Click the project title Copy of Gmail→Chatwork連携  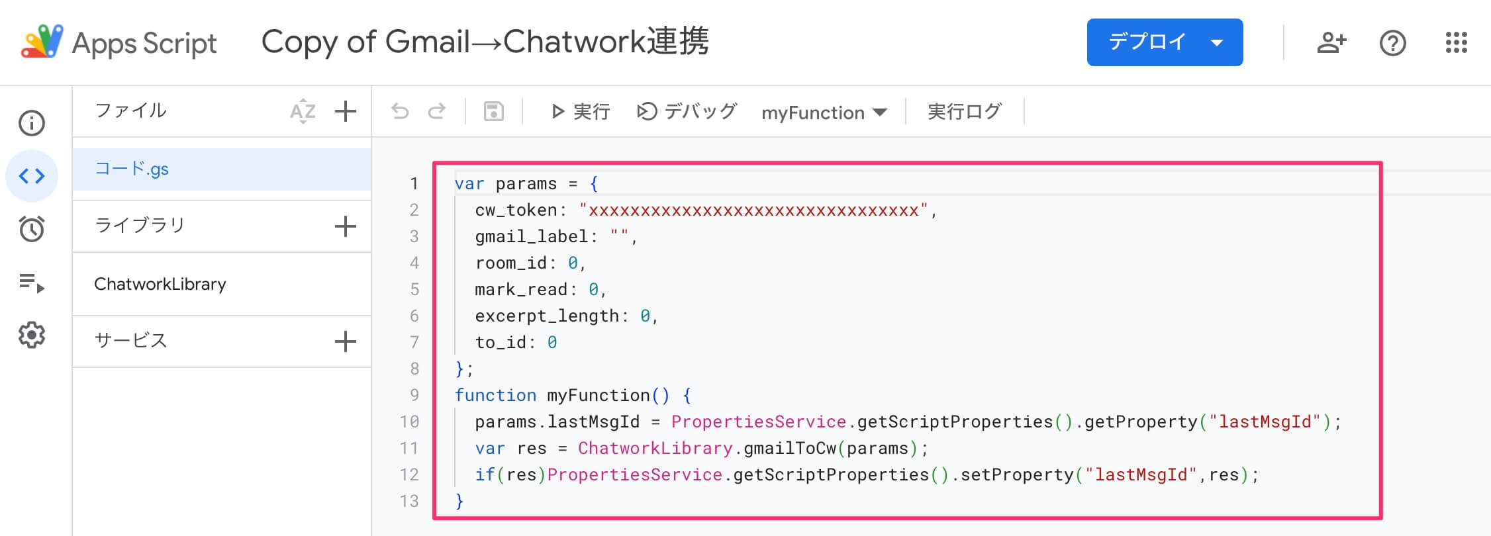pyautogui.click(x=485, y=42)
